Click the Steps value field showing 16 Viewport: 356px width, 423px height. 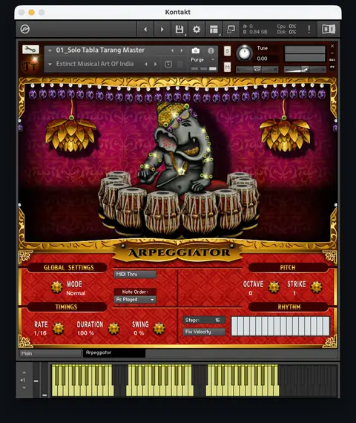tap(204, 320)
